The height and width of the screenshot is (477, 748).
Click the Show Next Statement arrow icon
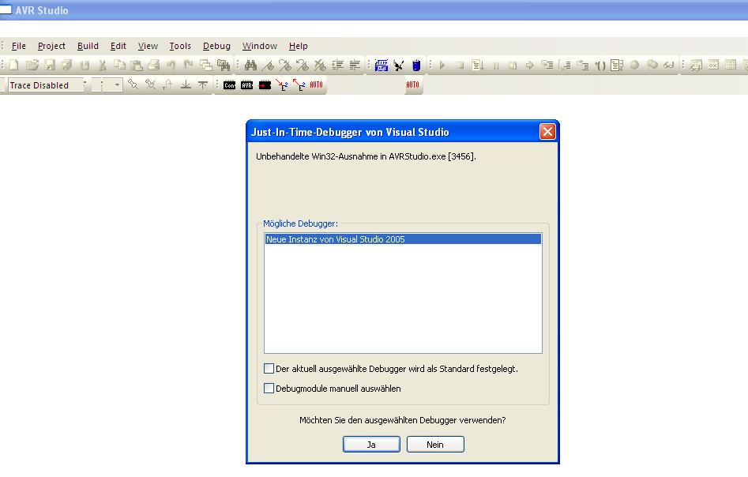click(x=530, y=65)
